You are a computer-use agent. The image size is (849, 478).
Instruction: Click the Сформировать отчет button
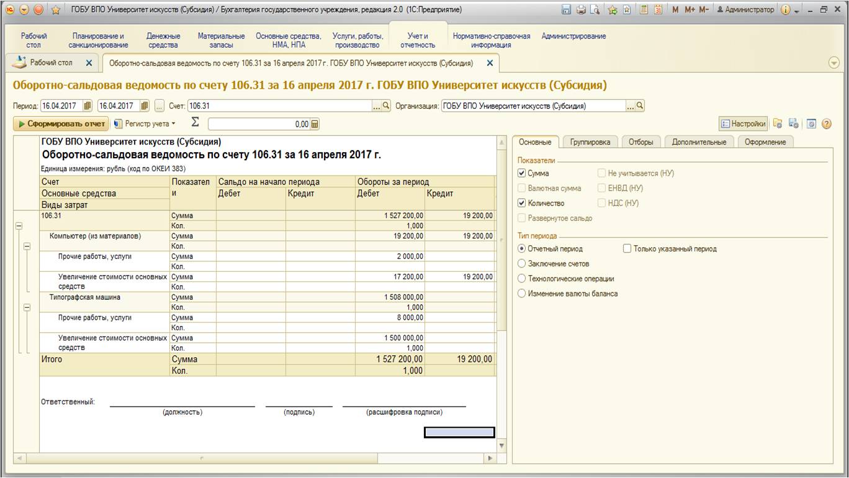click(x=60, y=124)
